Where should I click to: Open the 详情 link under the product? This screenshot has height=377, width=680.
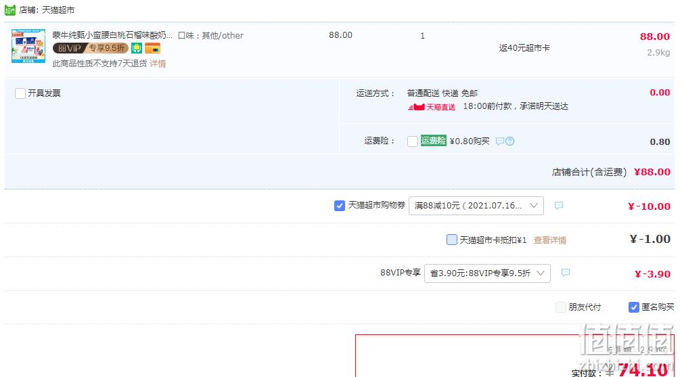tap(158, 64)
